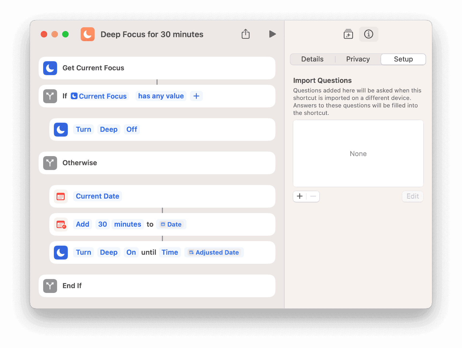Click the End If branch icon
Image resolution: width=462 pixels, height=348 pixels.
(50, 286)
